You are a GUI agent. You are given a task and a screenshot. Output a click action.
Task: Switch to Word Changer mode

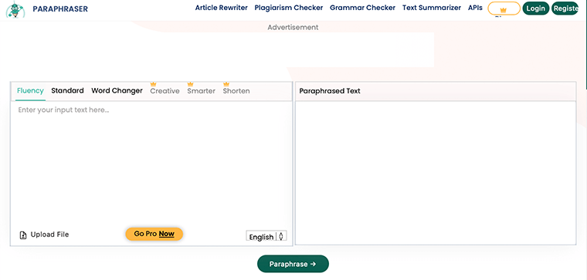coord(117,90)
